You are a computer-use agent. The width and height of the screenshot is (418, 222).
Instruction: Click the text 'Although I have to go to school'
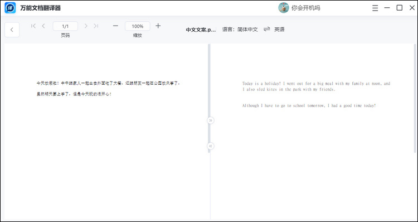[274, 105]
